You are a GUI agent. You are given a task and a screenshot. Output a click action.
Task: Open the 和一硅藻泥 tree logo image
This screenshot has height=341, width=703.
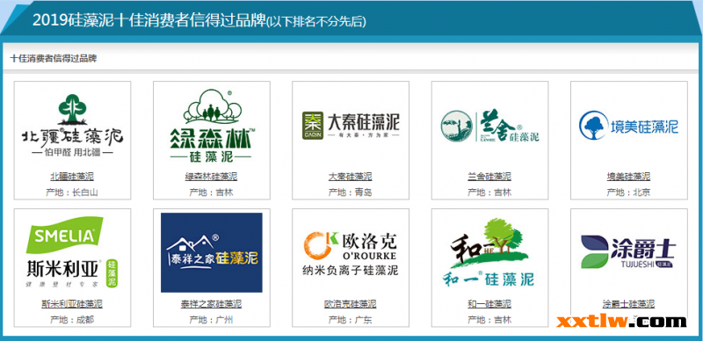489,252
